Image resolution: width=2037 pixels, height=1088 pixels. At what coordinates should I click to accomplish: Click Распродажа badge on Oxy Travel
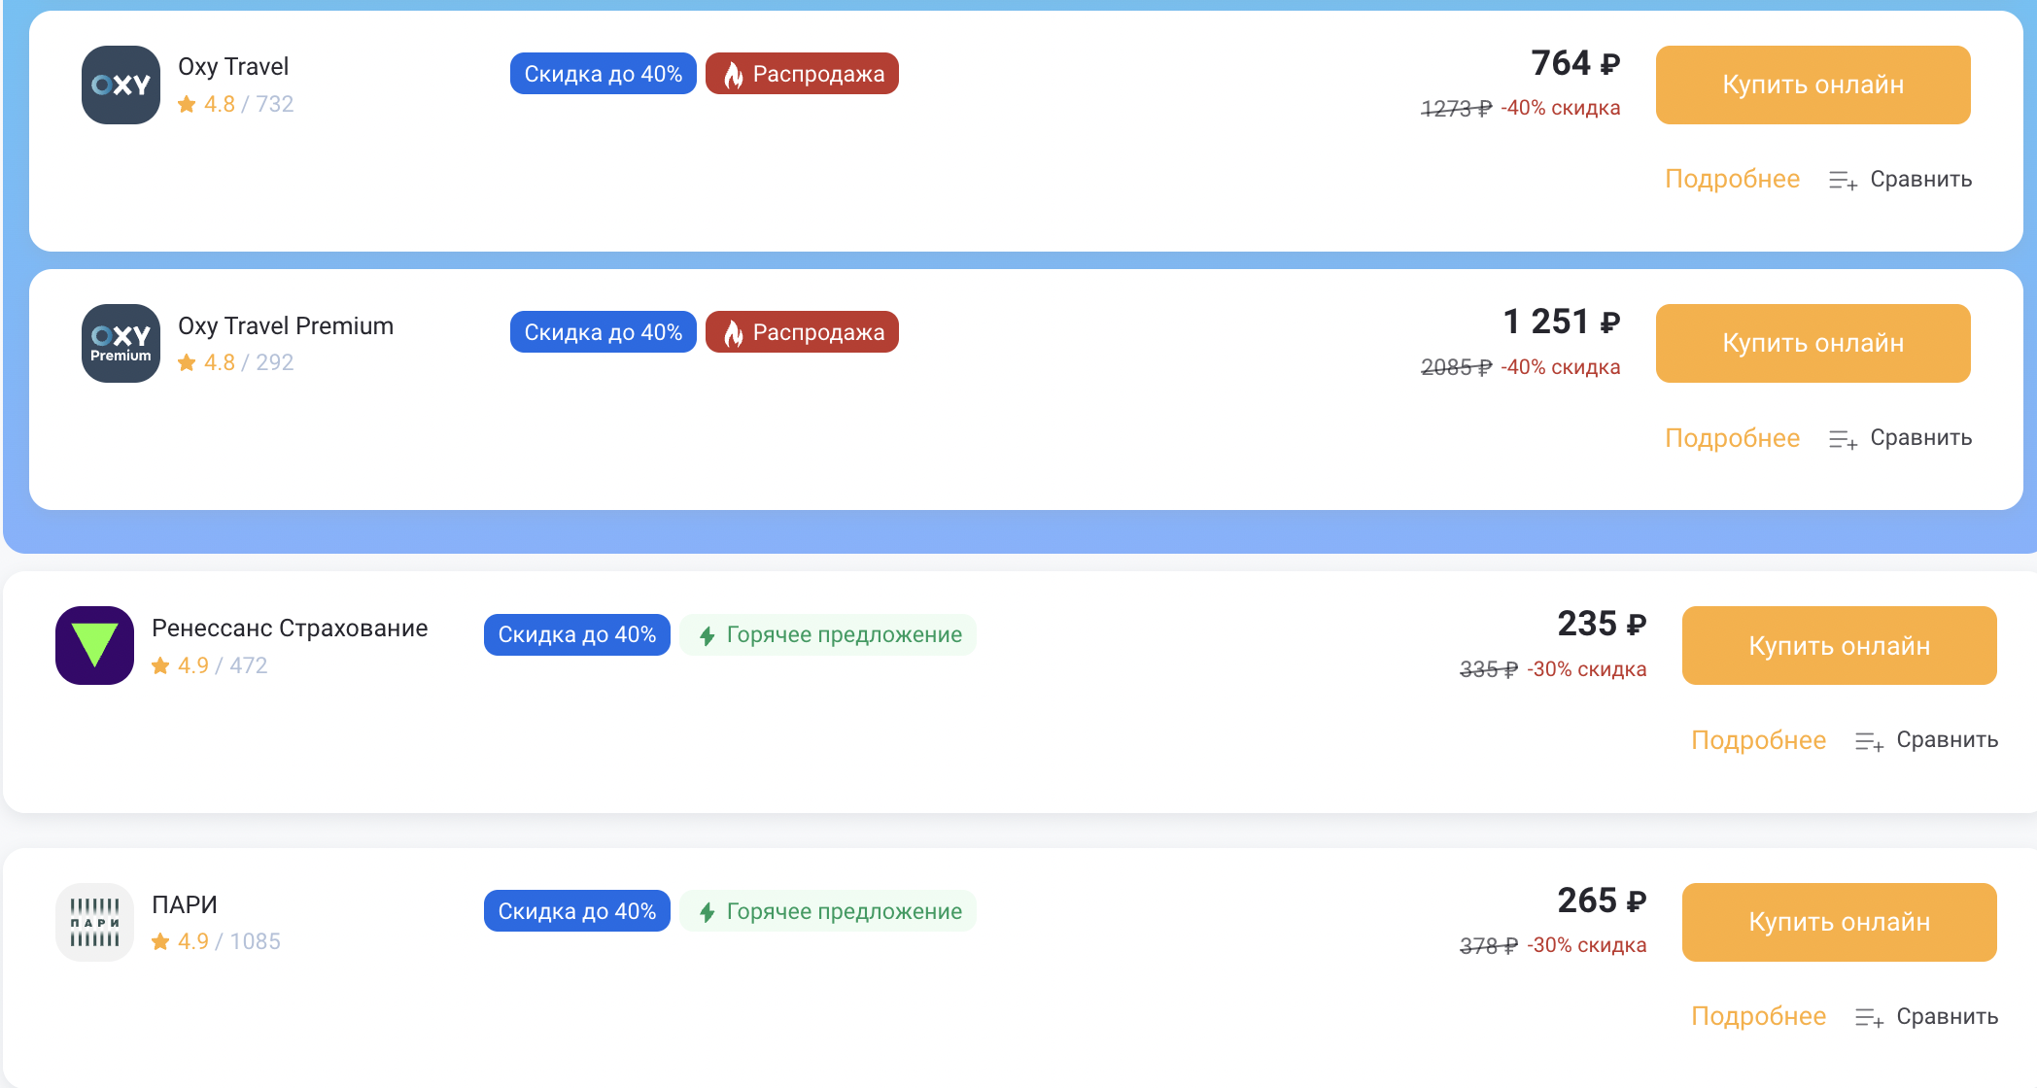click(802, 74)
